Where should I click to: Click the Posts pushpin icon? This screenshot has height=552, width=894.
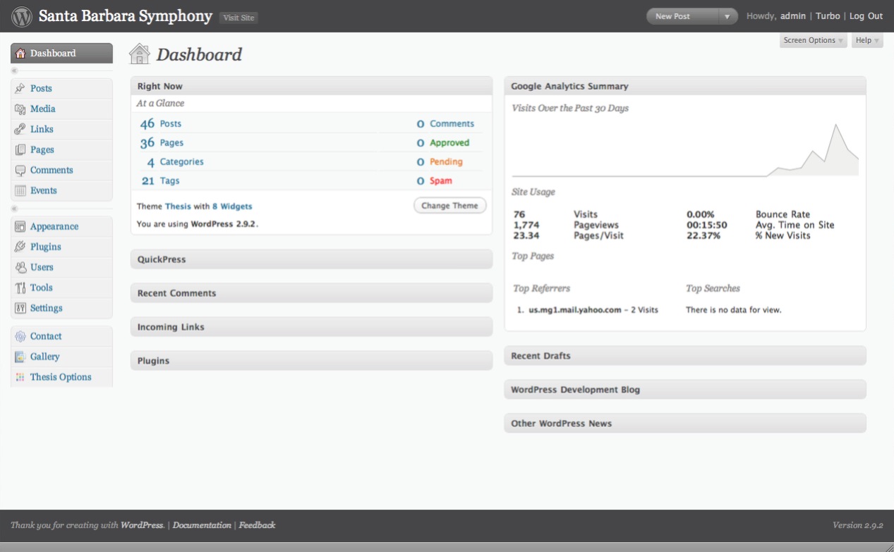[20, 89]
